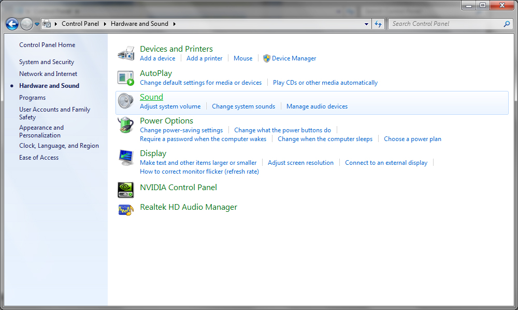Open the address bar dropdown arrow

click(x=366, y=24)
